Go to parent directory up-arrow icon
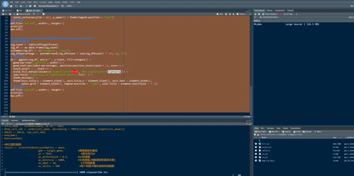The width and height of the screenshot is (354, 176). click(260, 140)
